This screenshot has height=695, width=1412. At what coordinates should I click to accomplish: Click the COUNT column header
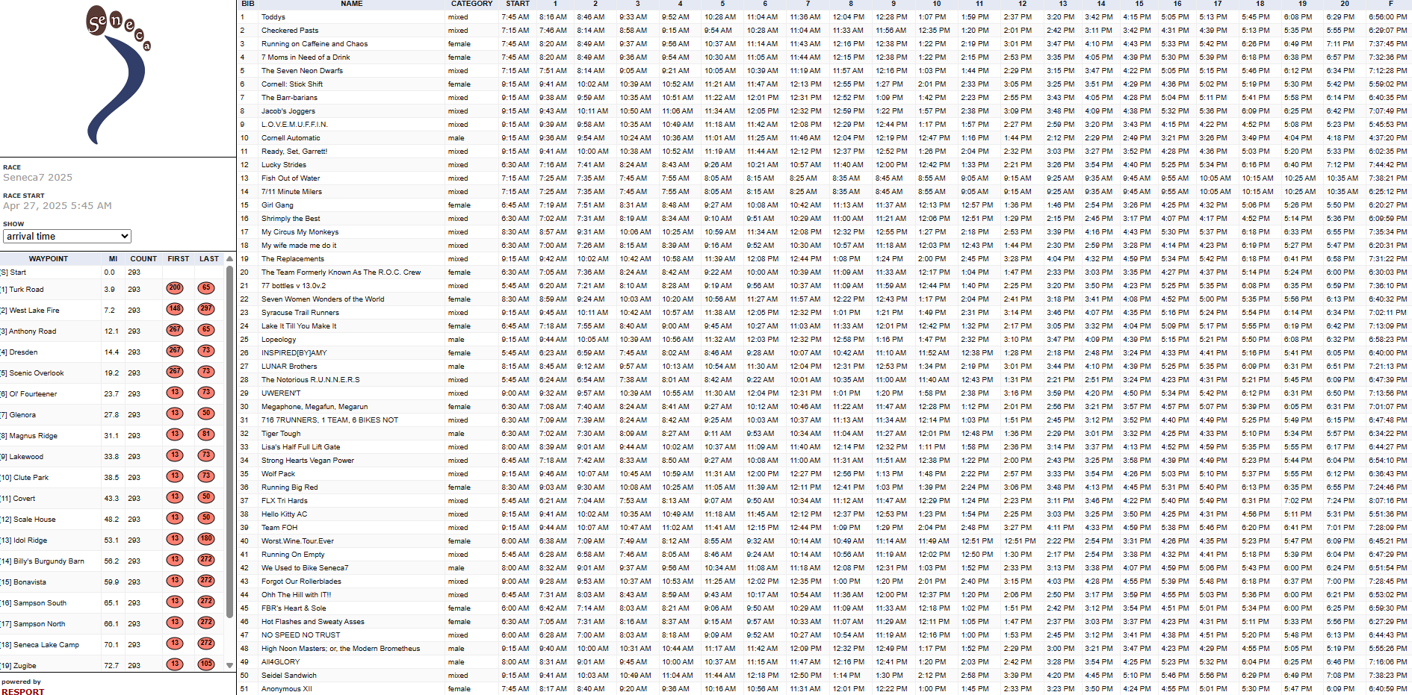click(143, 259)
